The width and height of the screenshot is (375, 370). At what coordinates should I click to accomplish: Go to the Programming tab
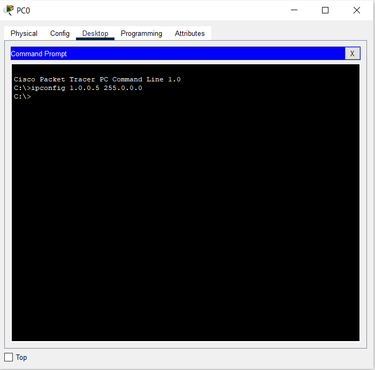point(141,33)
